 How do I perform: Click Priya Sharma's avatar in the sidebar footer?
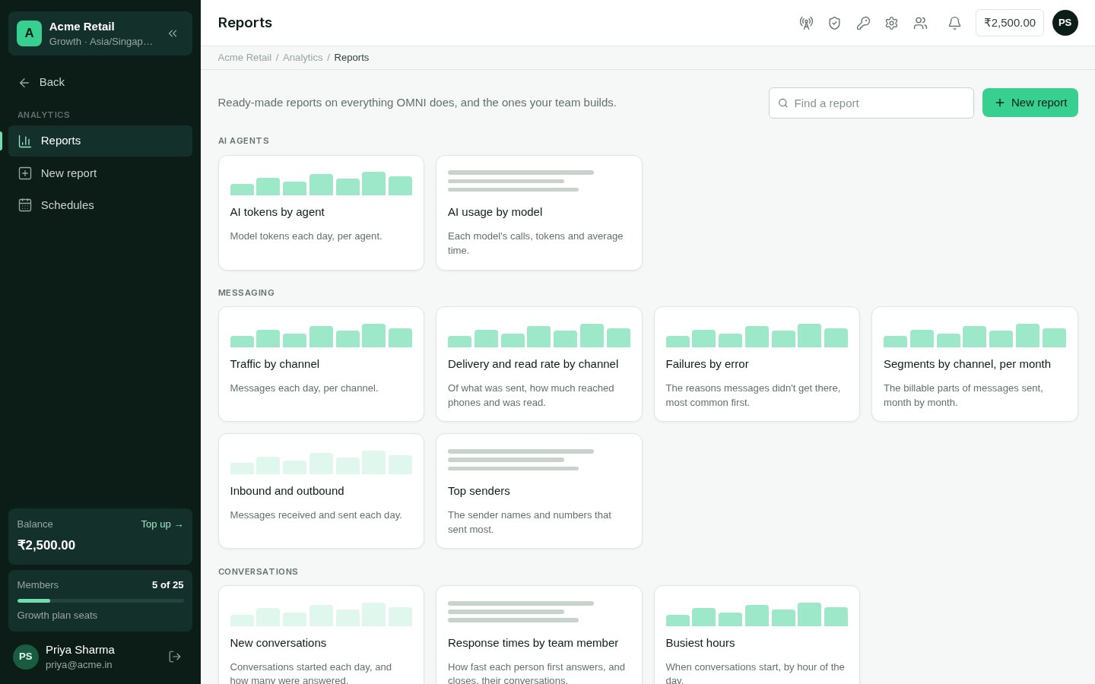26,657
